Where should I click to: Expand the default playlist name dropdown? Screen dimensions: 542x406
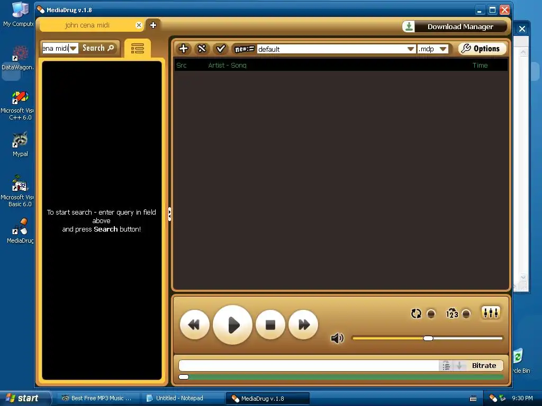411,49
